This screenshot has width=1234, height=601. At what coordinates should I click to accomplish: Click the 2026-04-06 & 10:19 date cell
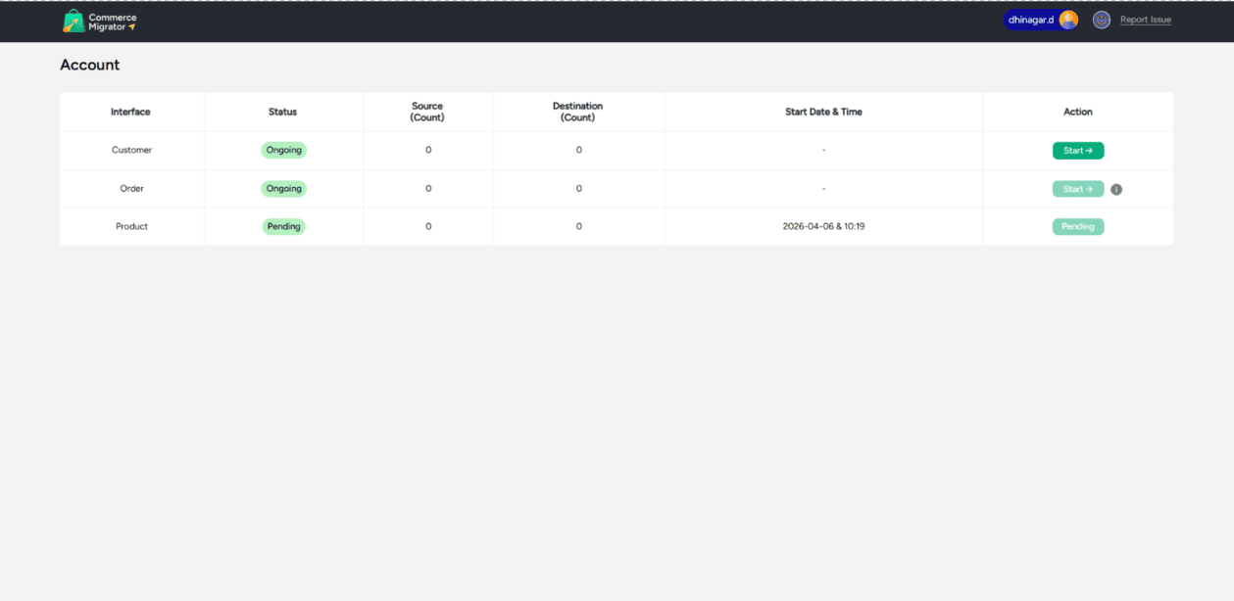823,226
